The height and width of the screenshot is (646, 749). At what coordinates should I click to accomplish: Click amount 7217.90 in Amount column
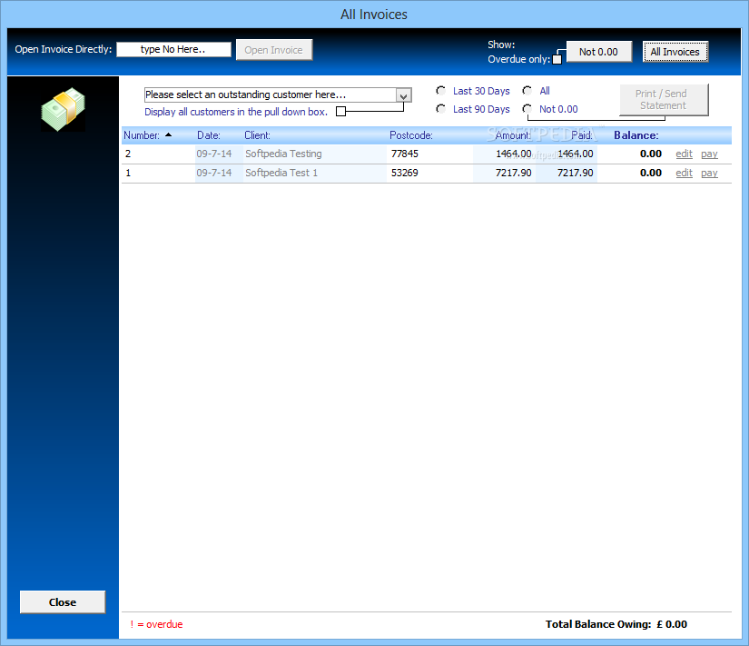pyautogui.click(x=514, y=174)
